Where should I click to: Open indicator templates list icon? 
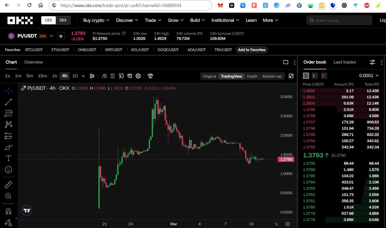point(113,76)
